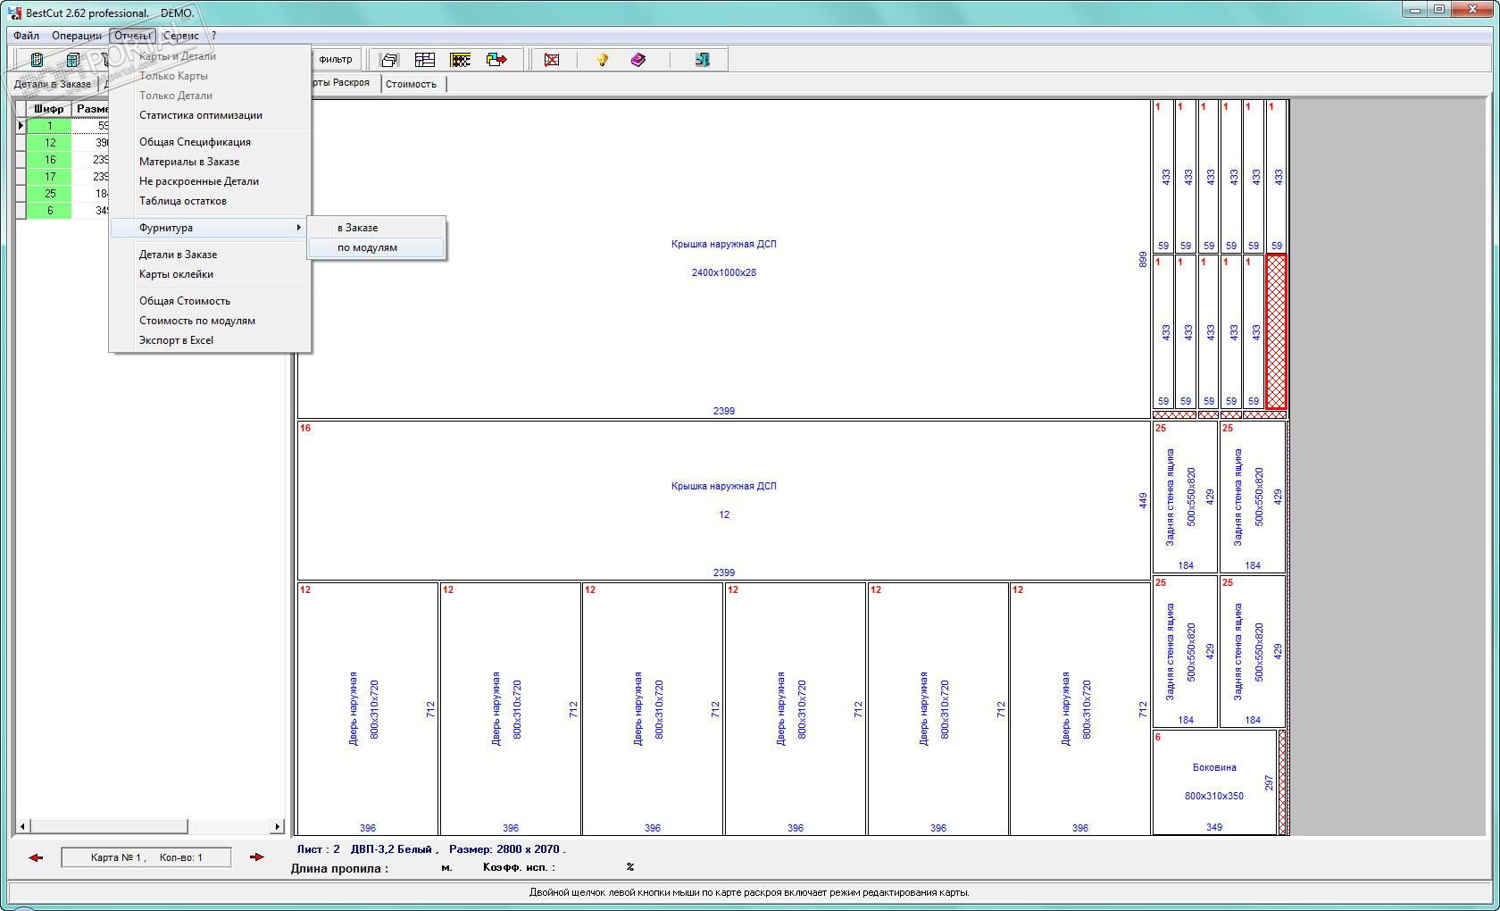The image size is (1500, 911).
Task: Select row with Шифр 17 in parts table
Action: (49, 177)
